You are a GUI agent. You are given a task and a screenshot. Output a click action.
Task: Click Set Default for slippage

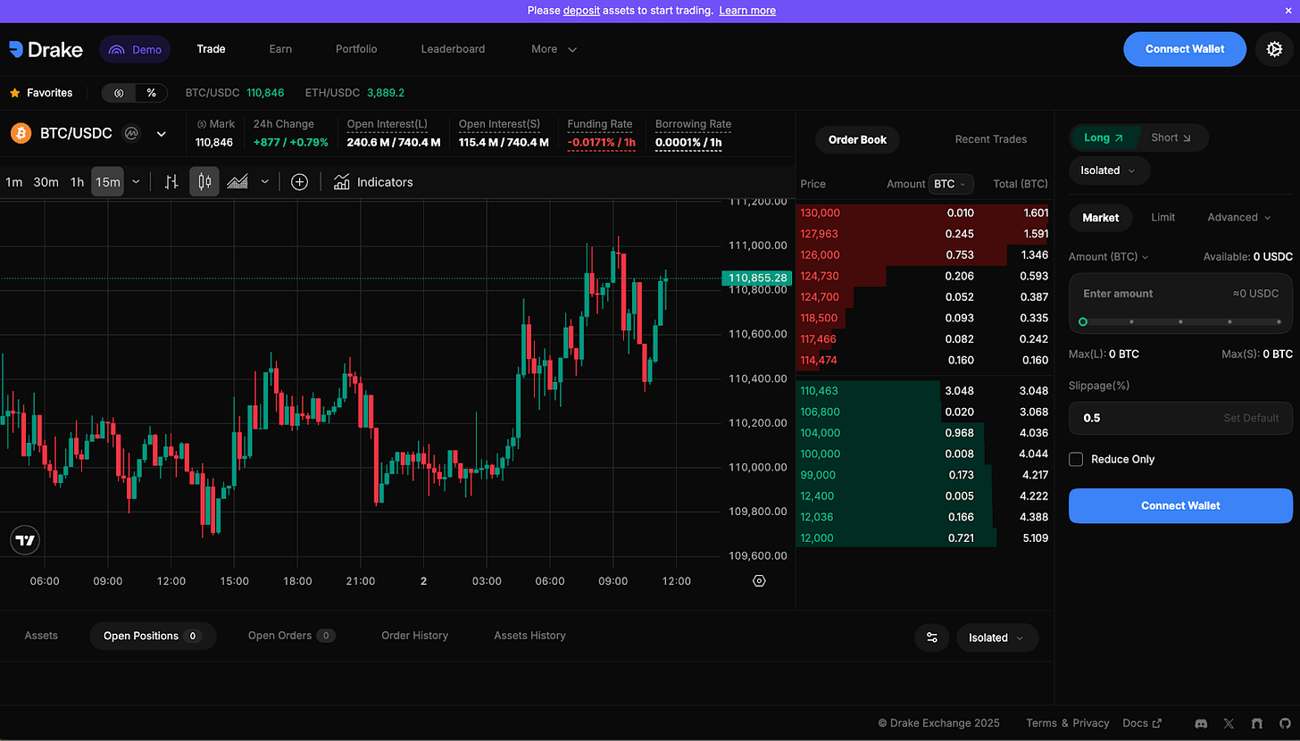point(1251,418)
